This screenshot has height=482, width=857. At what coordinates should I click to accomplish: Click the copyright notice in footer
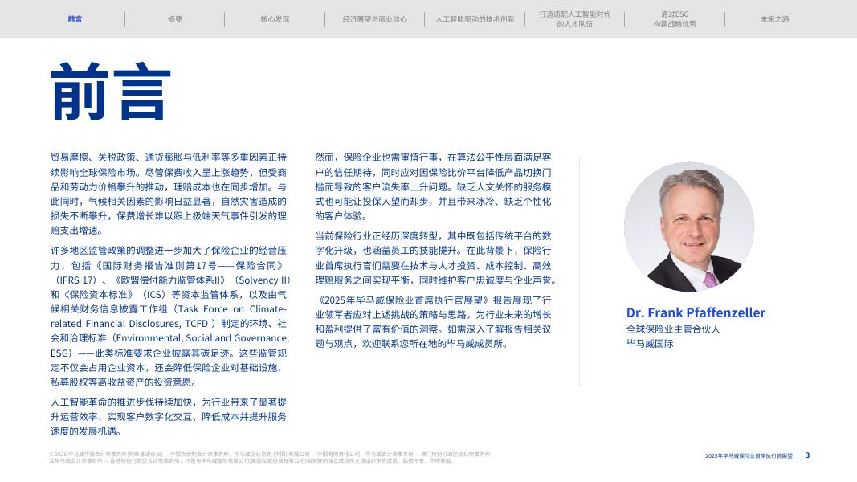tap(271, 457)
